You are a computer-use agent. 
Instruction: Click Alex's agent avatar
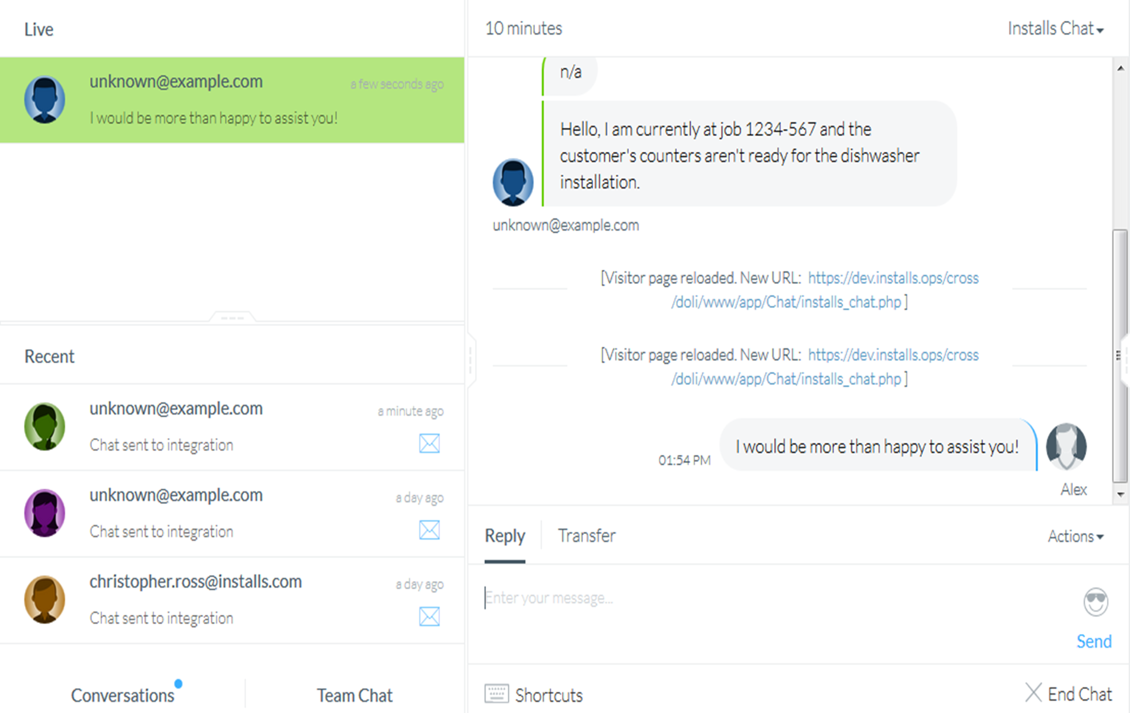pos(1066,446)
